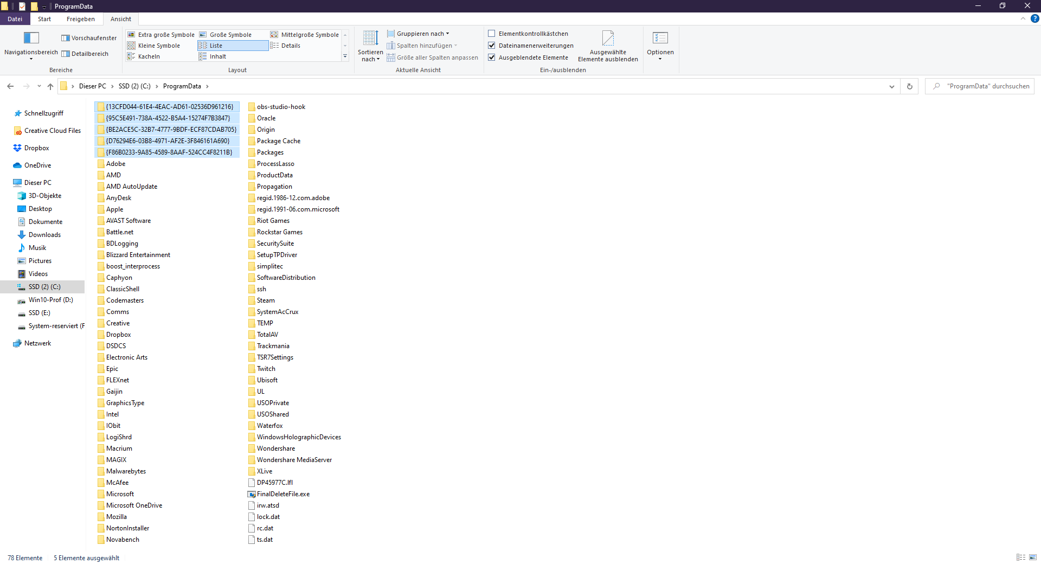The width and height of the screenshot is (1041, 564).
Task: Expand breadcrumb arrow after Dieser PC
Action: (112, 86)
